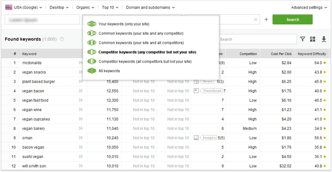Select Competitor keywords (all competitors but not your site)
The height and width of the screenshot is (172, 332).
tap(145, 62)
